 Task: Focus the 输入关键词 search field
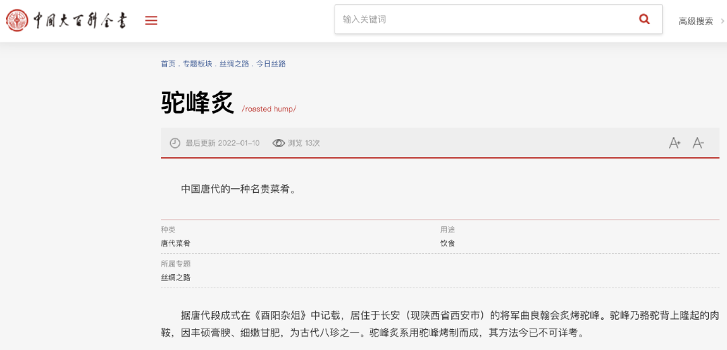tap(498, 19)
